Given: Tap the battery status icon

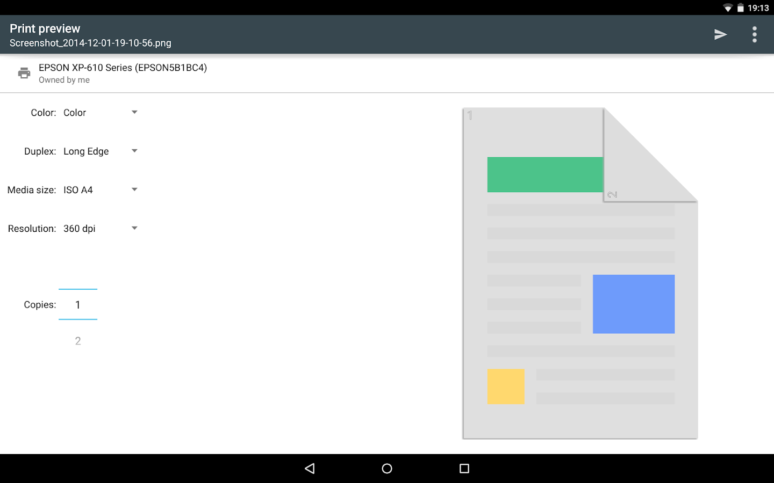Looking at the screenshot, I should click(x=741, y=8).
